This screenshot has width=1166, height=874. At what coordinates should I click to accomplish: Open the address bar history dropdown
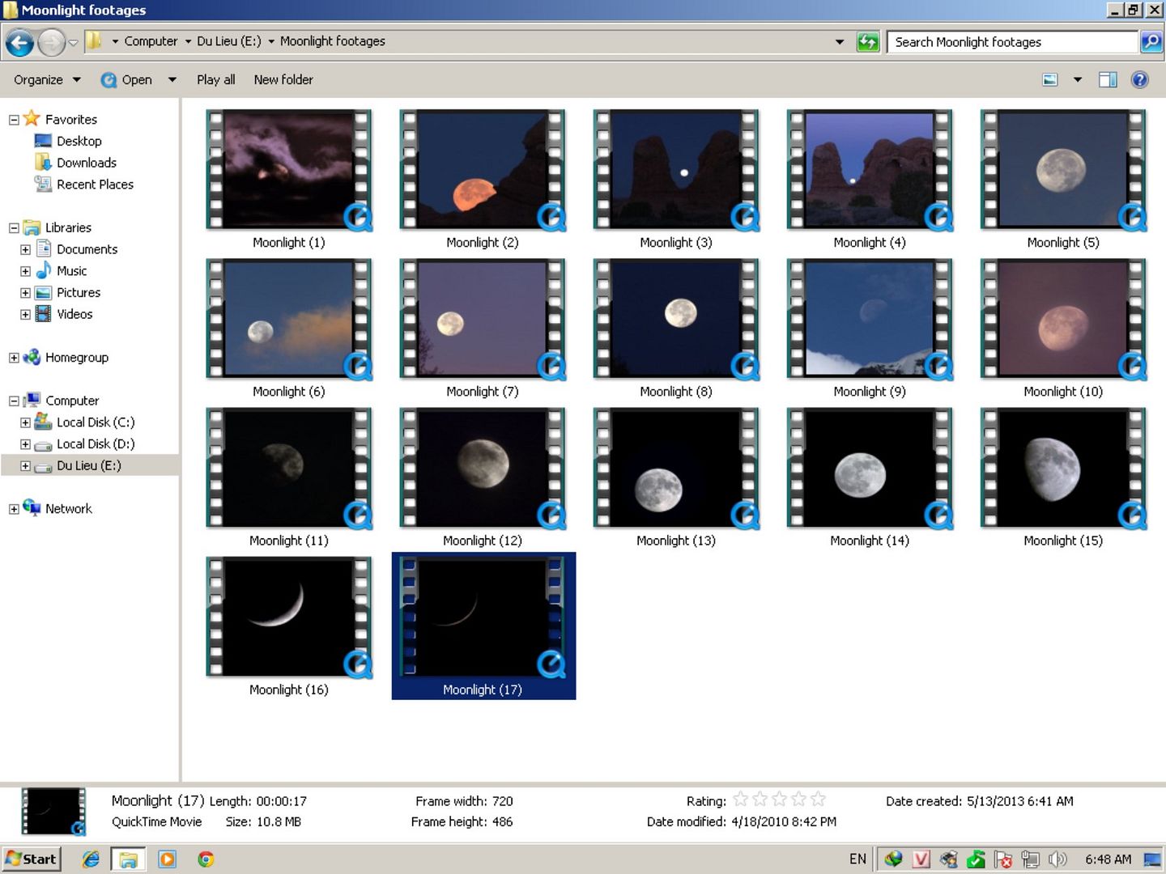839,41
